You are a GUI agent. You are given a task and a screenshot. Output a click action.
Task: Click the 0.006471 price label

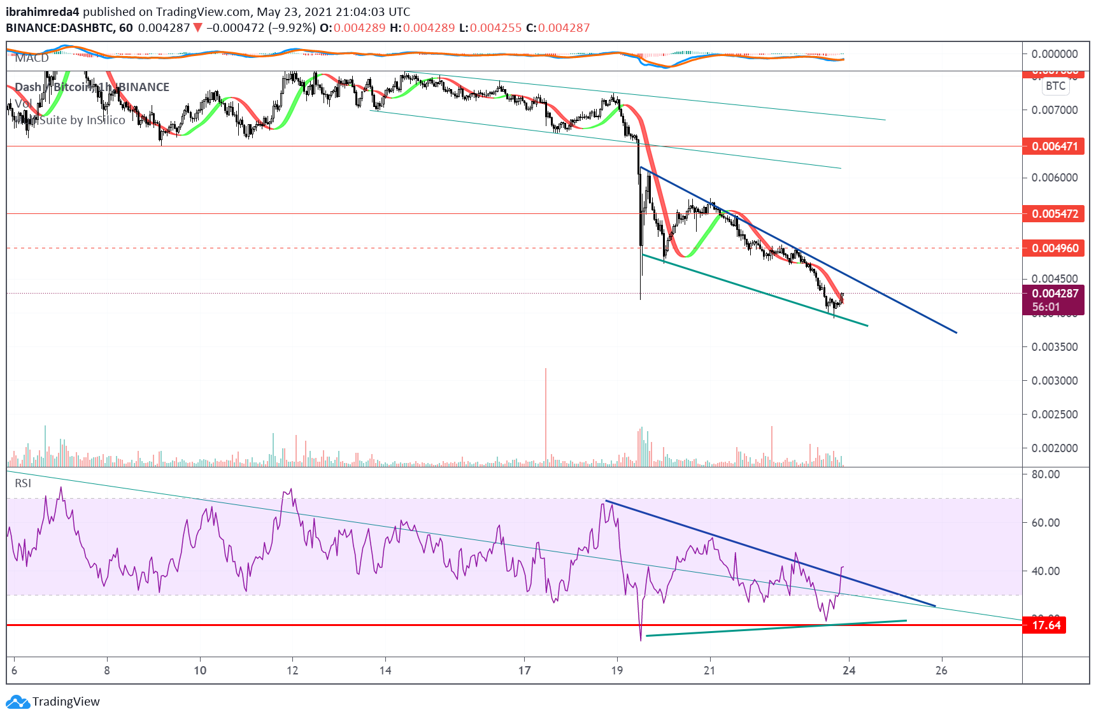click(1054, 146)
